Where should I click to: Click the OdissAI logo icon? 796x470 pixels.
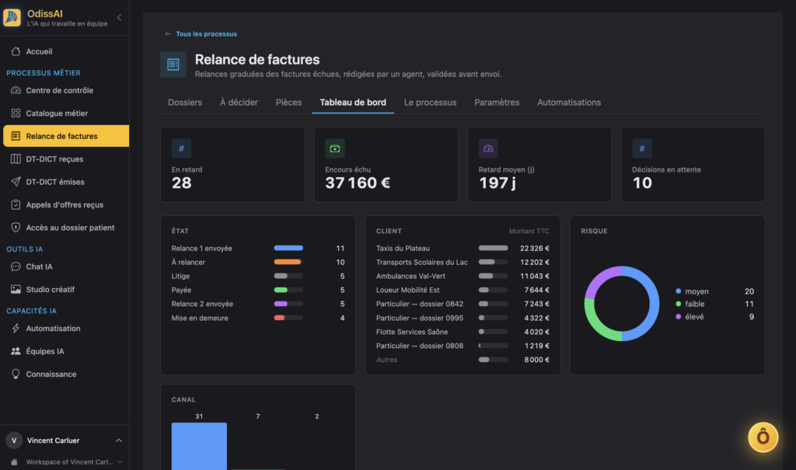click(12, 17)
